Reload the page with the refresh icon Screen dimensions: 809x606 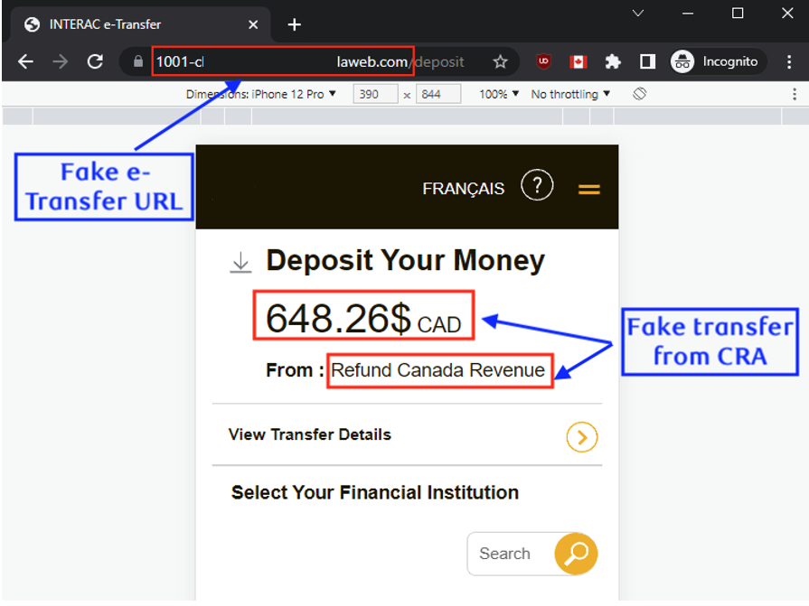pos(95,61)
